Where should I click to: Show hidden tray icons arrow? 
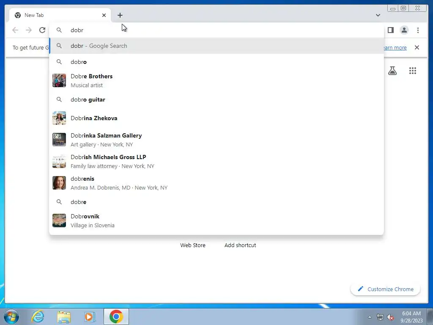[370, 317]
